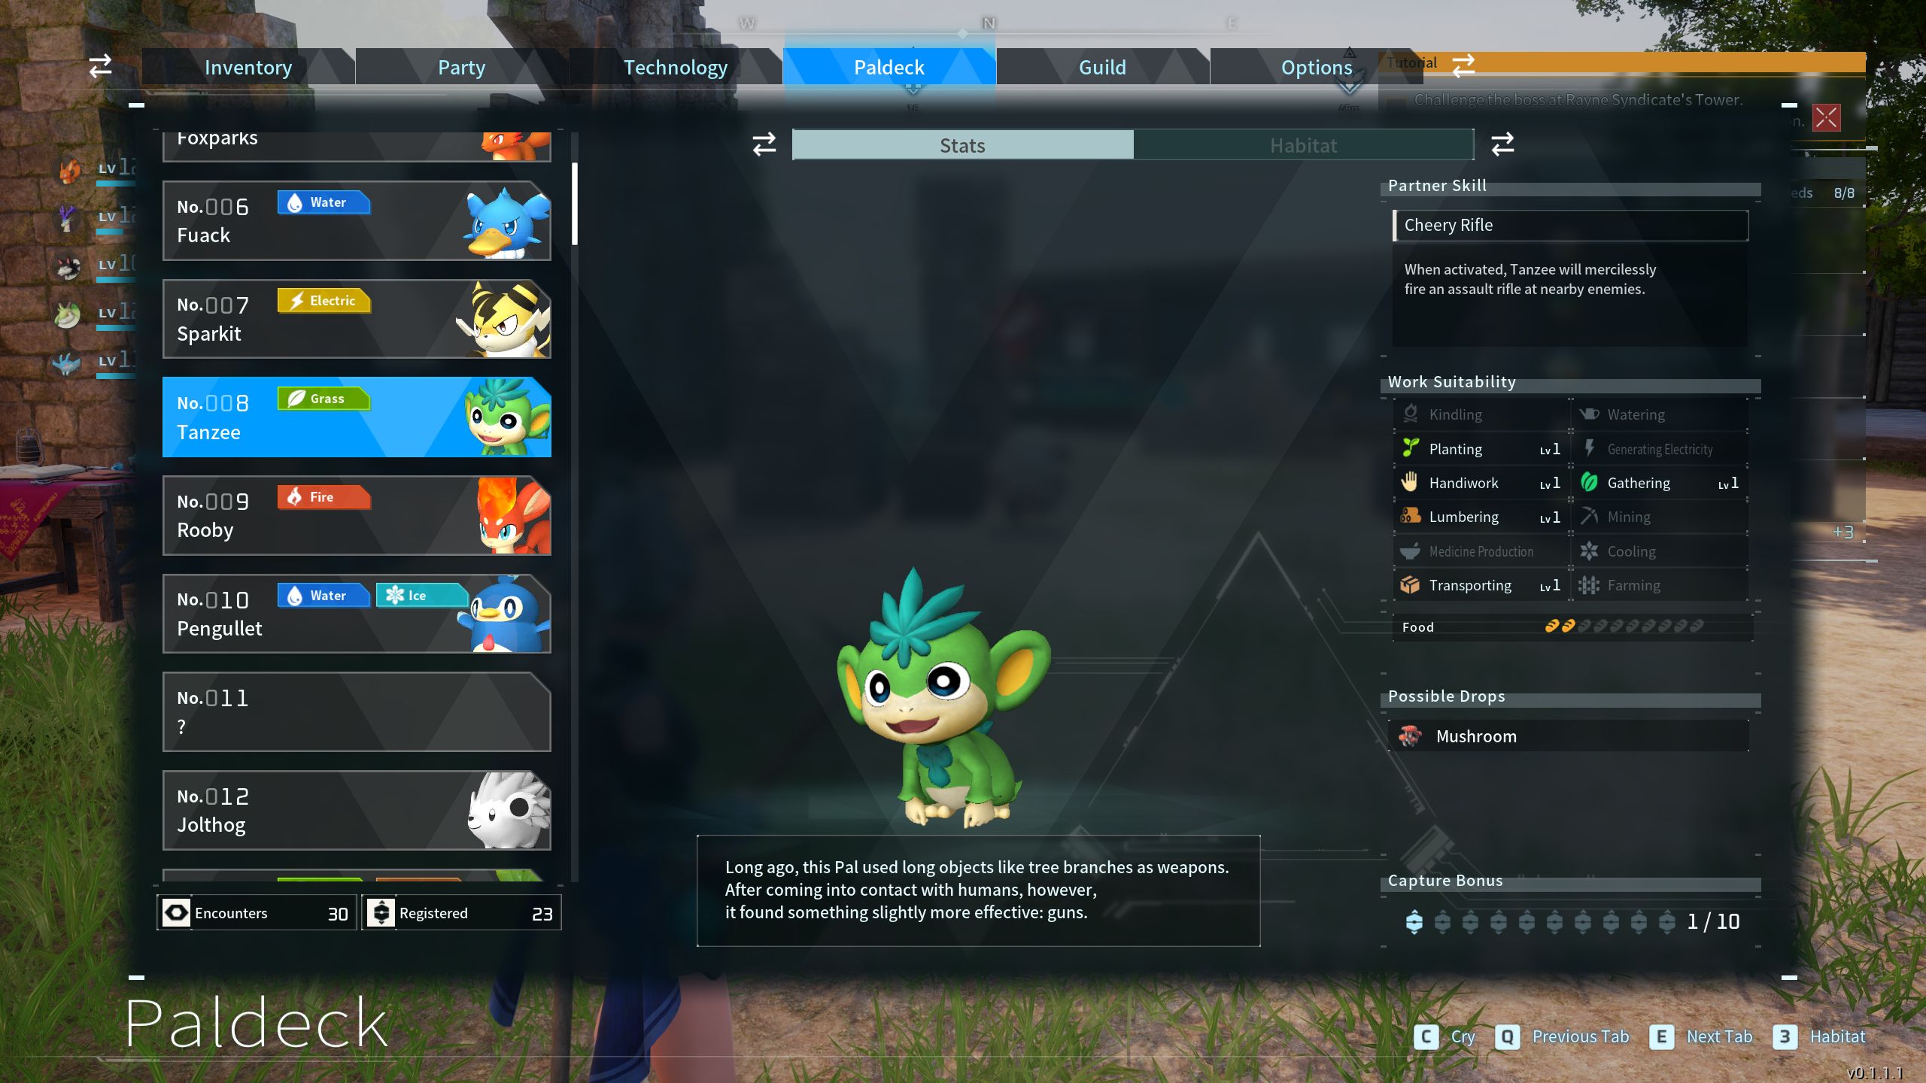Click the Gathering work suitability icon
1926x1083 pixels.
tap(1589, 483)
